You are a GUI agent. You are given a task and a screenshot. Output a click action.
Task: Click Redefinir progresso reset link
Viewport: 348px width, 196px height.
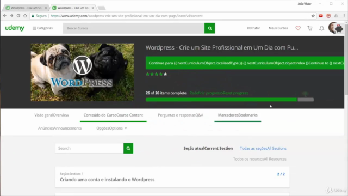[219, 93]
